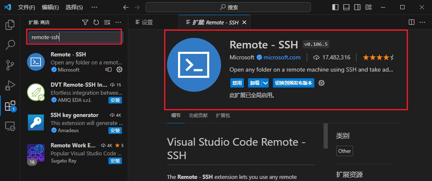Expand the 卸载 dropdown arrow
This screenshot has width=432, height=181.
pos(265,83)
